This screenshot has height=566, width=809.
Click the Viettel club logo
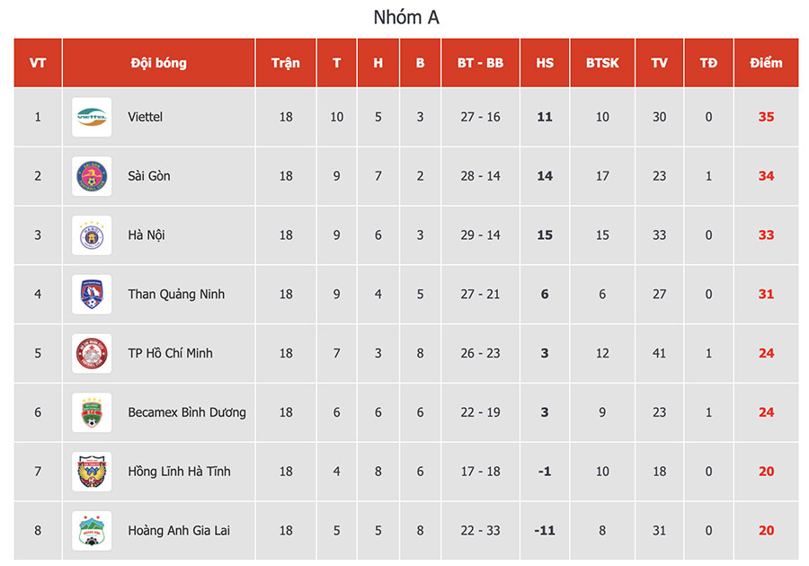[92, 117]
